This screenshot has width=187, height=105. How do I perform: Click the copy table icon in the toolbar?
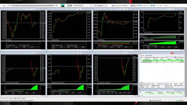coord(115,6)
